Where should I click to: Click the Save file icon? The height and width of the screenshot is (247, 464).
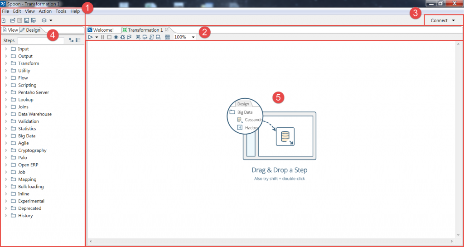[27, 20]
